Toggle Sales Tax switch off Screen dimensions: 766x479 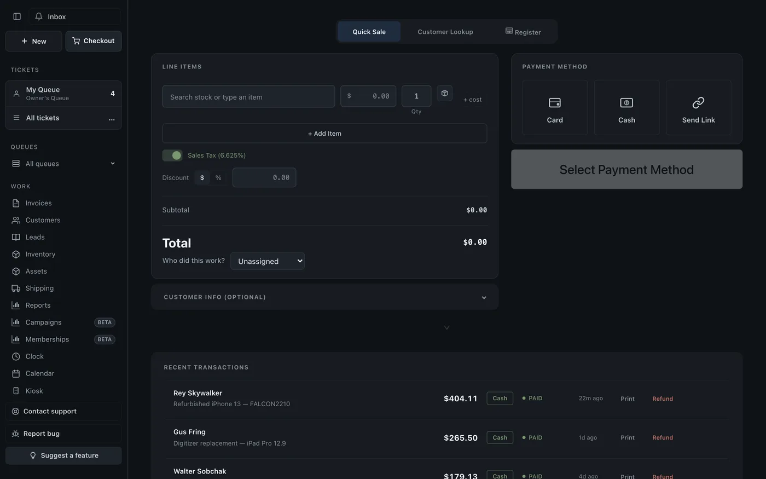coord(172,155)
